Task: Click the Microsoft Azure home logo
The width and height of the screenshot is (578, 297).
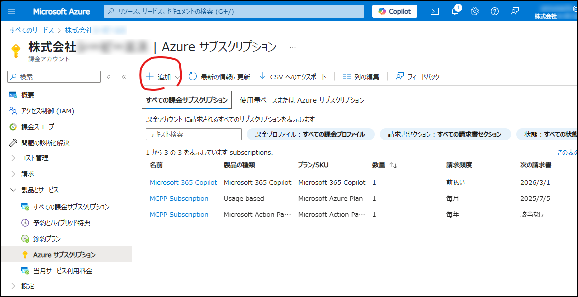Action: 61,11
